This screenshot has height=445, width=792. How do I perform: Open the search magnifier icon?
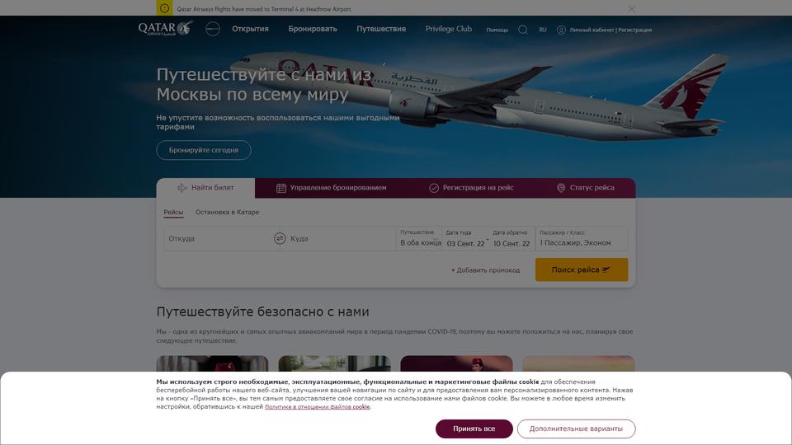523,30
